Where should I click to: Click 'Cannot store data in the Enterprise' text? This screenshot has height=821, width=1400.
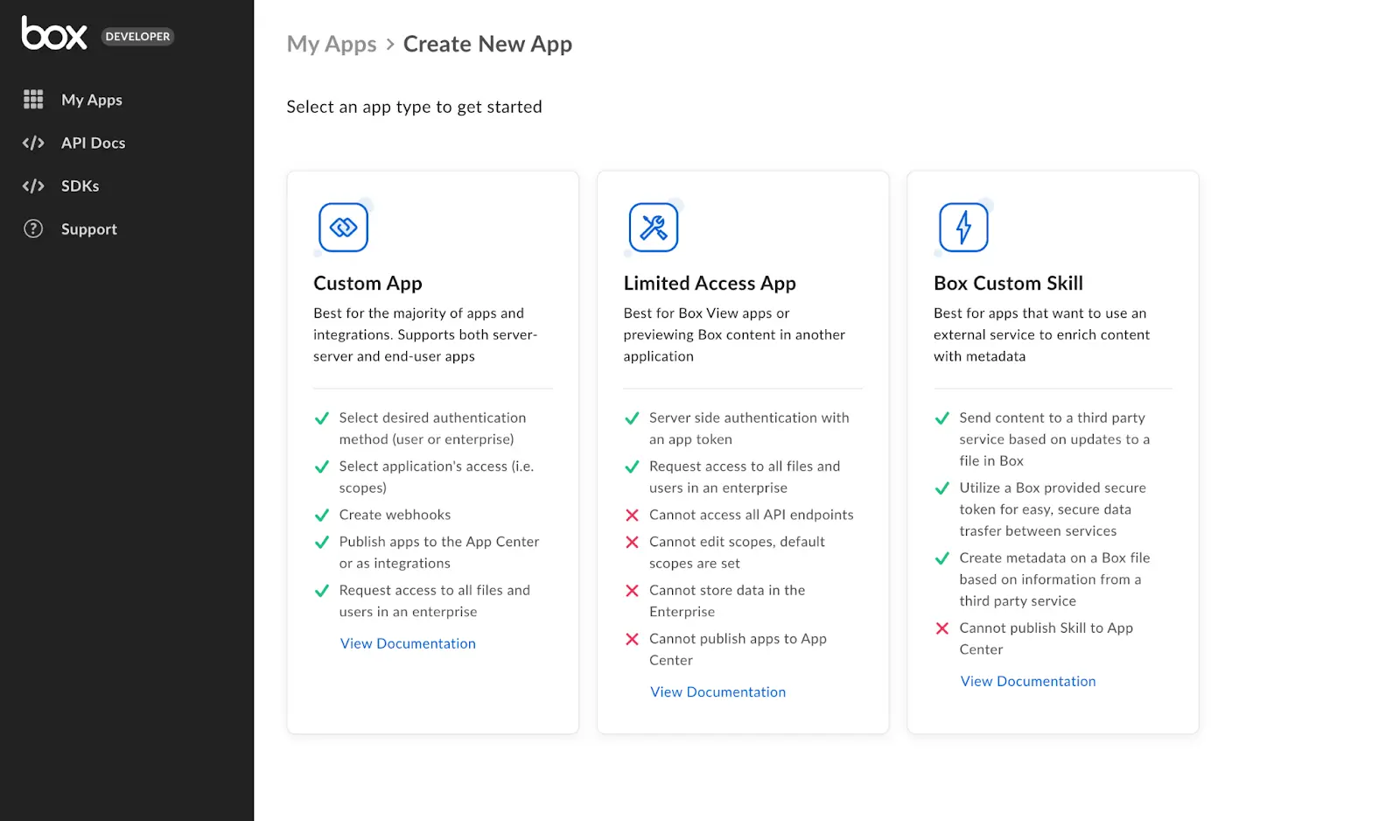point(727,601)
